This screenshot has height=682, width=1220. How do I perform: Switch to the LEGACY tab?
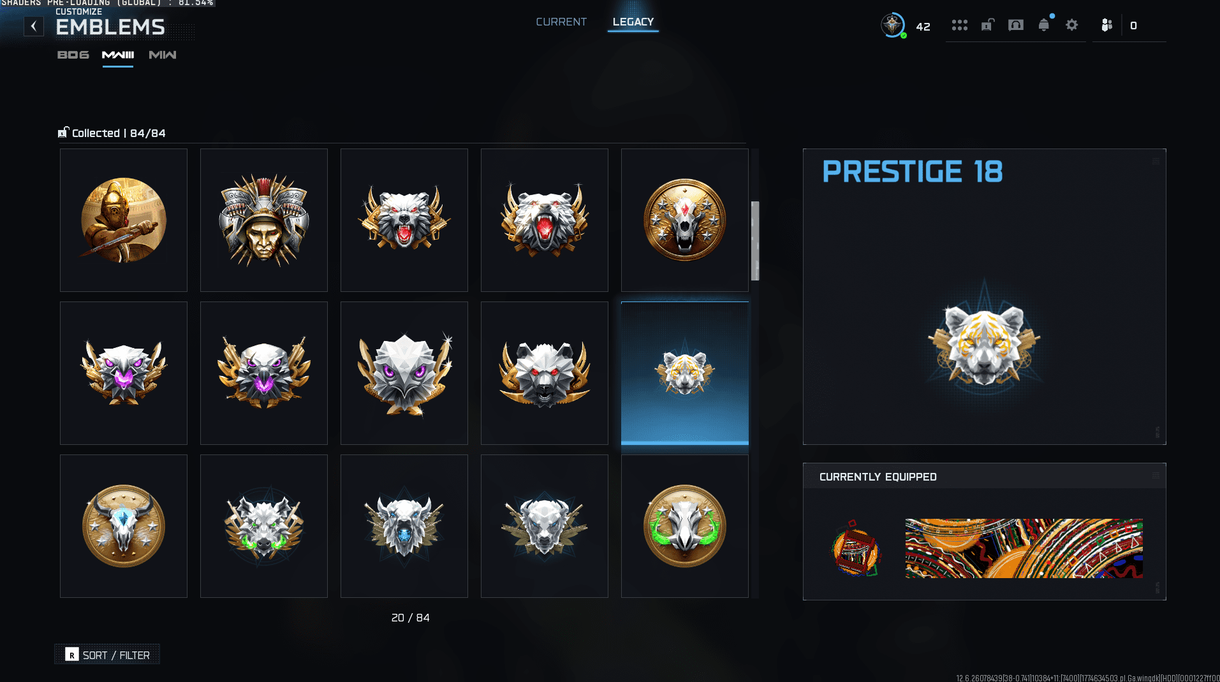pyautogui.click(x=633, y=22)
